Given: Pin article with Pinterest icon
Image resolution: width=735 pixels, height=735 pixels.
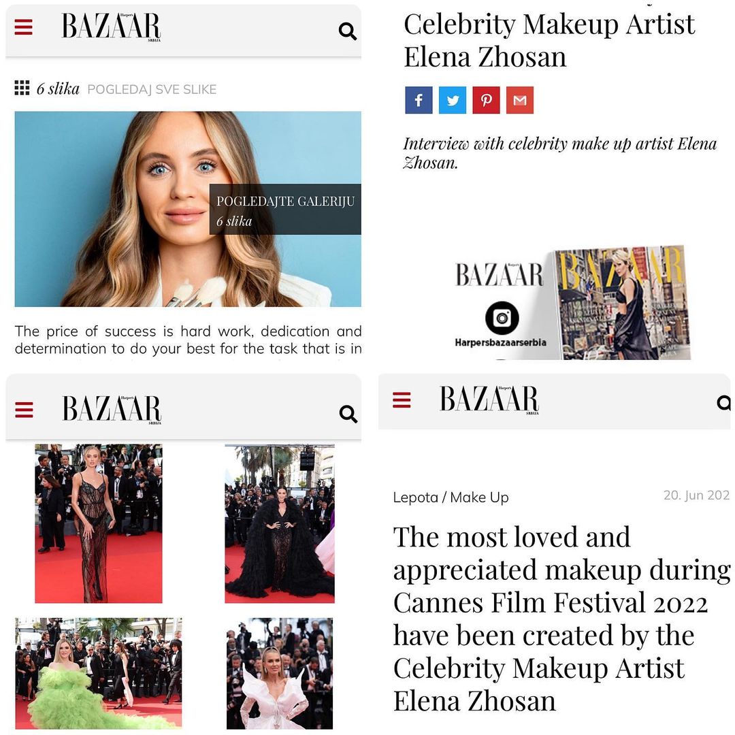Looking at the screenshot, I should 486,100.
